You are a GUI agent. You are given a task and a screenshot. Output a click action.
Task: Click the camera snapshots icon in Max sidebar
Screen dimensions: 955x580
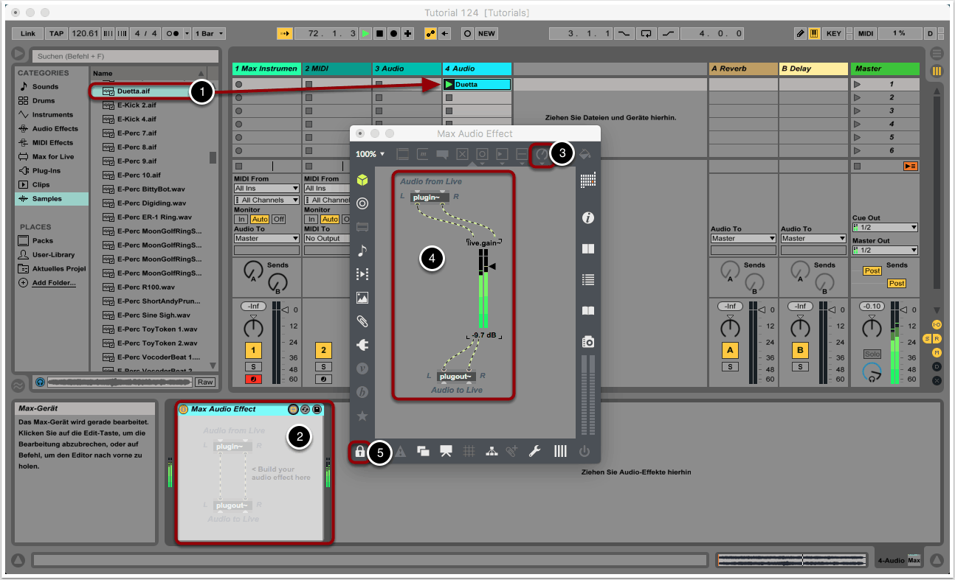[588, 342]
